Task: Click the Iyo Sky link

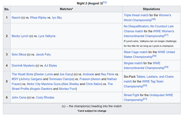Action: point(57,18)
